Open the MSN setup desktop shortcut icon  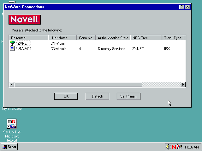(x=11, y=124)
